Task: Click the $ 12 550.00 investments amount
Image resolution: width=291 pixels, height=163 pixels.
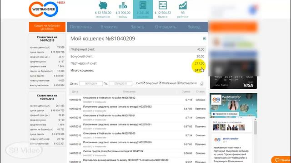Action: click(103, 13)
